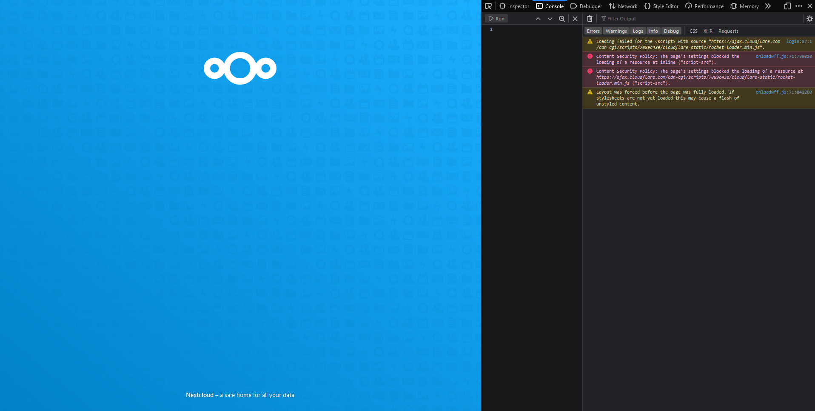This screenshot has width=815, height=411.
Task: Close the multi-line editor
Action: click(575, 19)
